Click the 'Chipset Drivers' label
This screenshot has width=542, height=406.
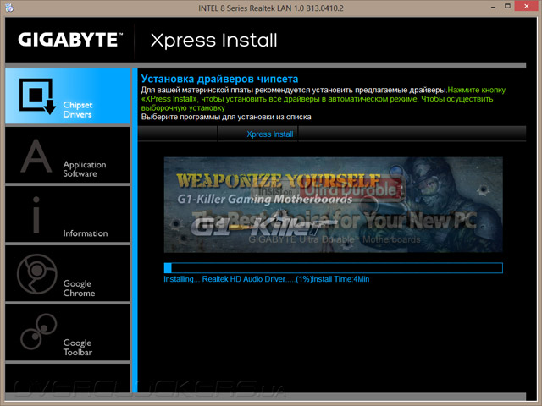point(78,109)
